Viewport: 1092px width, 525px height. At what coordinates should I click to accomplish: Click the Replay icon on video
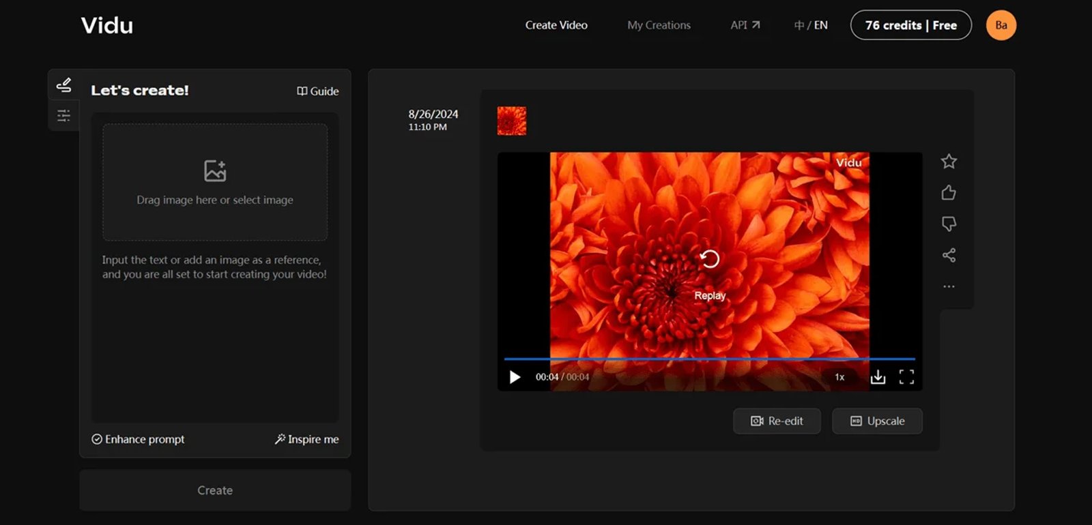click(x=710, y=259)
